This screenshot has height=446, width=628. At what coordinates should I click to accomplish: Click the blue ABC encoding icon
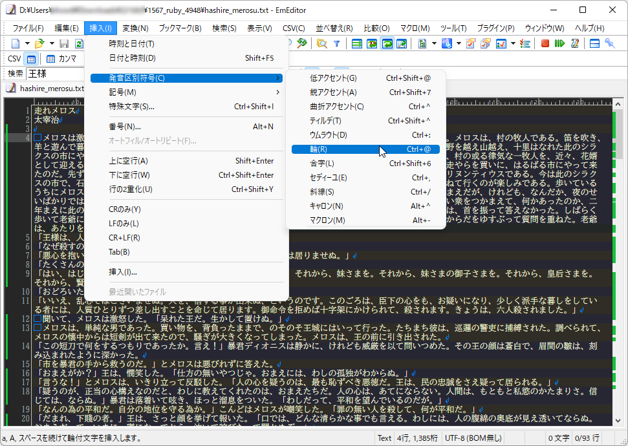[x=446, y=44]
